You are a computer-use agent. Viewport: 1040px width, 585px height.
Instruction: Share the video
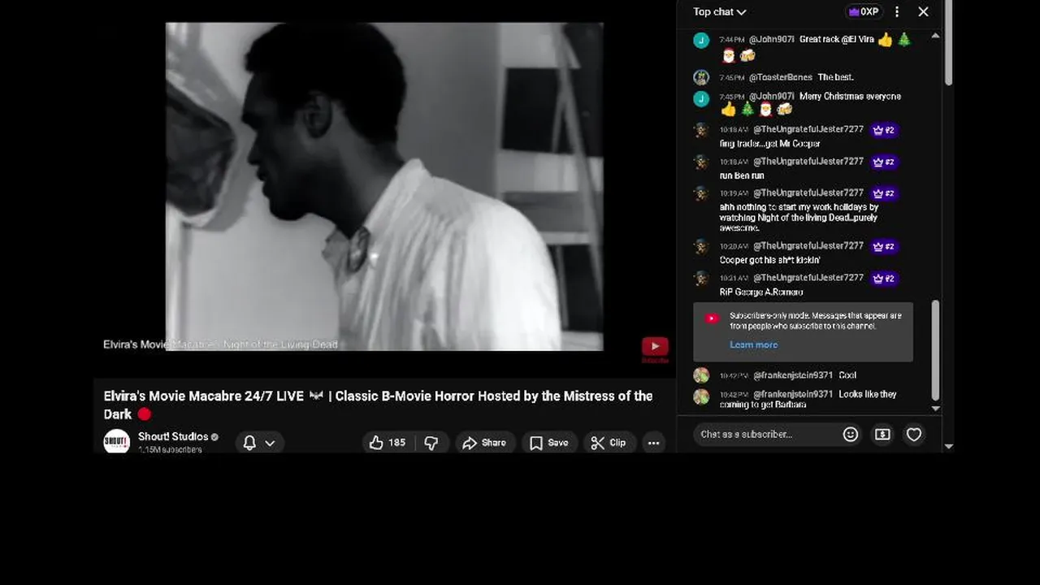[484, 443]
